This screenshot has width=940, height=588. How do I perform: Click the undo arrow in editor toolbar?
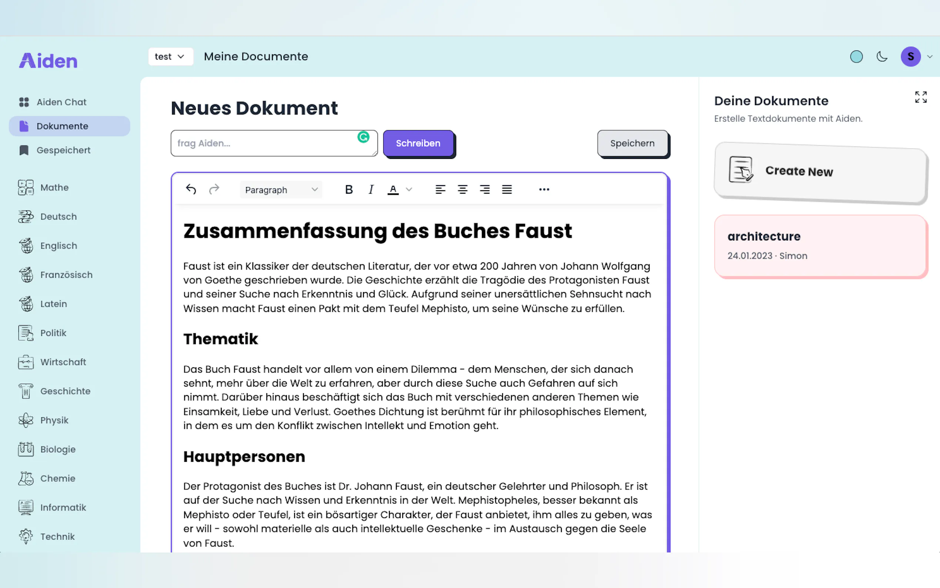click(x=191, y=189)
